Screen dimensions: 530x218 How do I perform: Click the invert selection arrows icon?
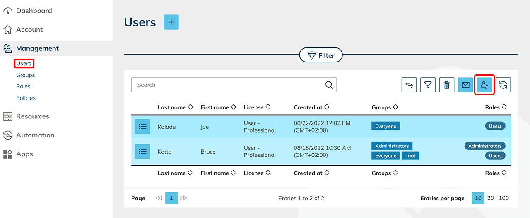[x=409, y=85]
